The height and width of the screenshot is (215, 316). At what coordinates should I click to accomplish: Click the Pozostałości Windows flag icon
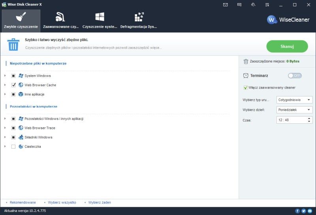click(x=21, y=119)
